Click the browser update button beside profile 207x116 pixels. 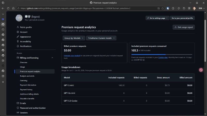point(200,8)
